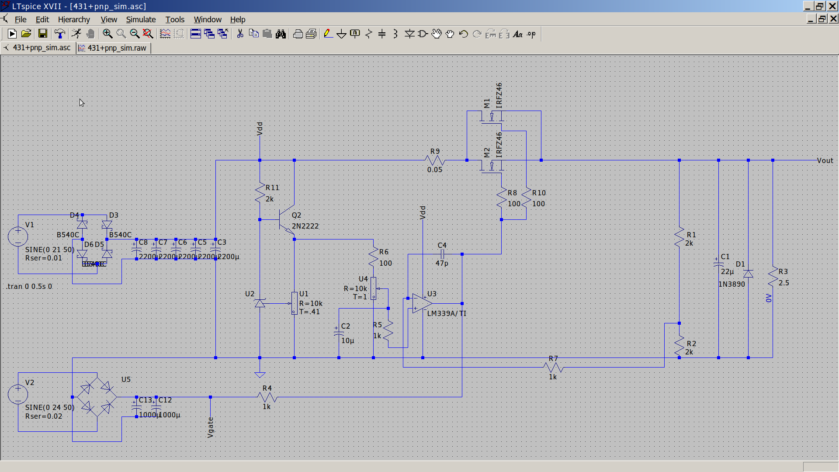839x472 pixels.
Task: Click the Tile windows horizontally icon
Action: tap(196, 34)
